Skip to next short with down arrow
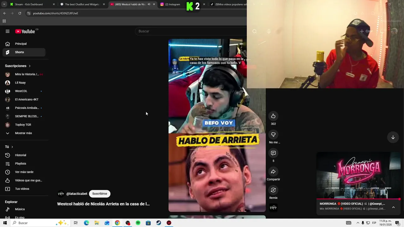This screenshot has width=404, height=227. point(393,137)
